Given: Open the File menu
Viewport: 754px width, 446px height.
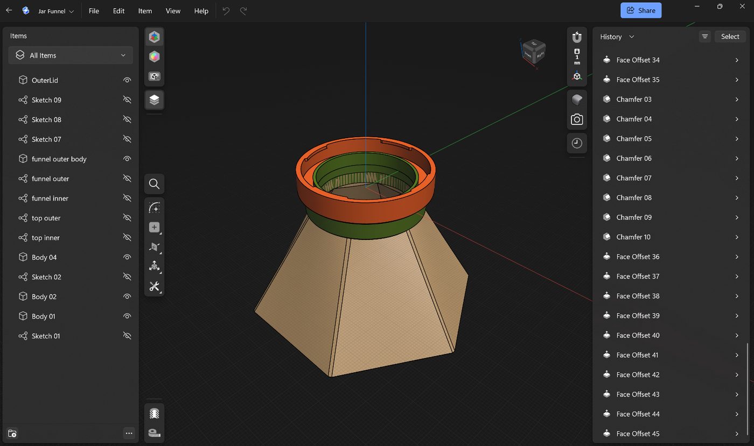Looking at the screenshot, I should click(x=94, y=11).
